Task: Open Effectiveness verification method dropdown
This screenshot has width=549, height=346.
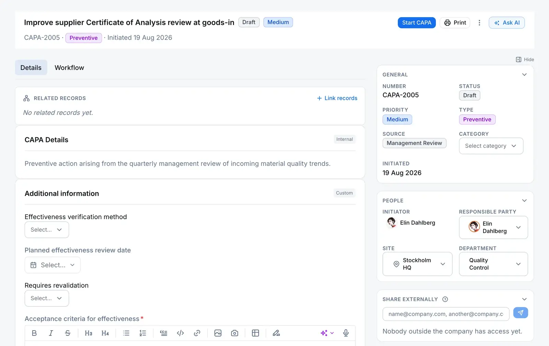Action: click(x=47, y=230)
